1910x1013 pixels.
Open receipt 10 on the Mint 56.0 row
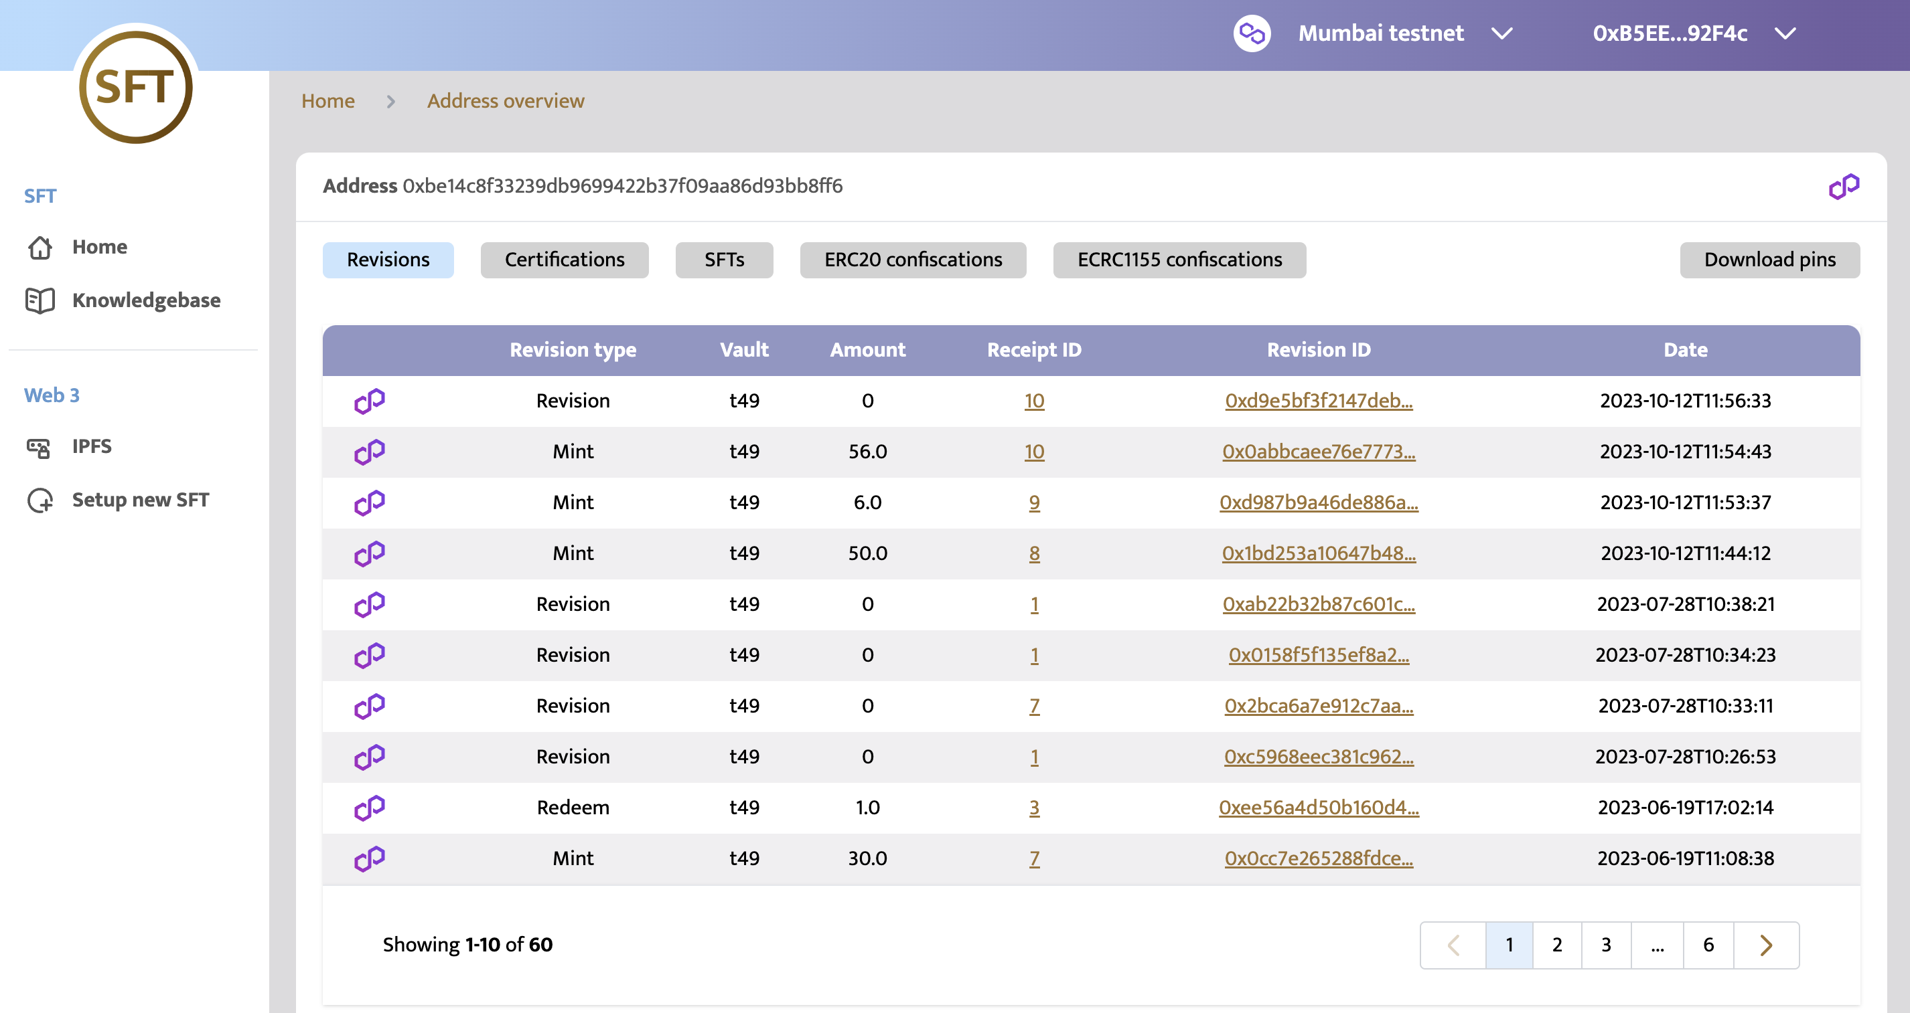pyautogui.click(x=1034, y=452)
